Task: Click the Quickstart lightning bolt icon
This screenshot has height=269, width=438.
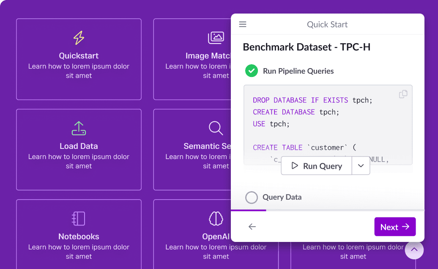Action: pos(79,38)
